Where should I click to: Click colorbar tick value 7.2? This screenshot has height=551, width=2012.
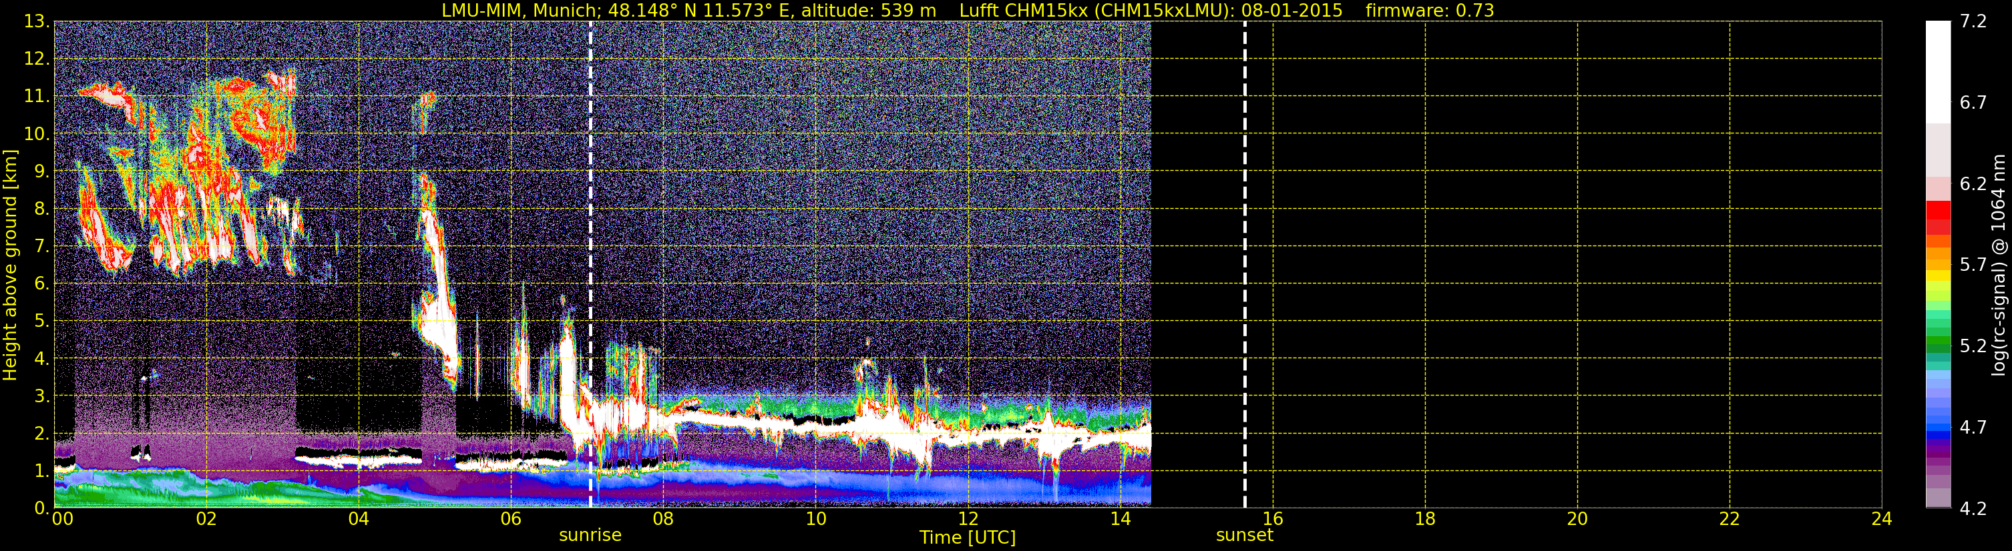tap(1973, 22)
